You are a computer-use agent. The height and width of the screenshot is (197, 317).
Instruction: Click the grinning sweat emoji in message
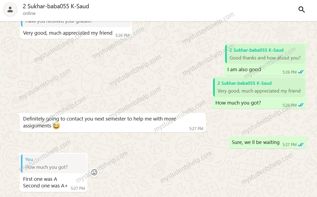[56, 126]
